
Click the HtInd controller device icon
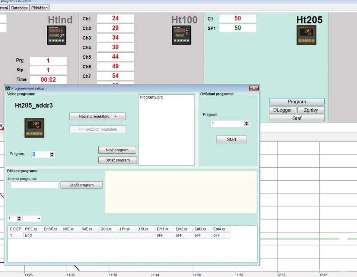point(56,35)
